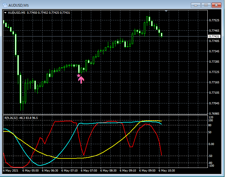
Task: Click indicator scale value -100
Action: click(211, 166)
